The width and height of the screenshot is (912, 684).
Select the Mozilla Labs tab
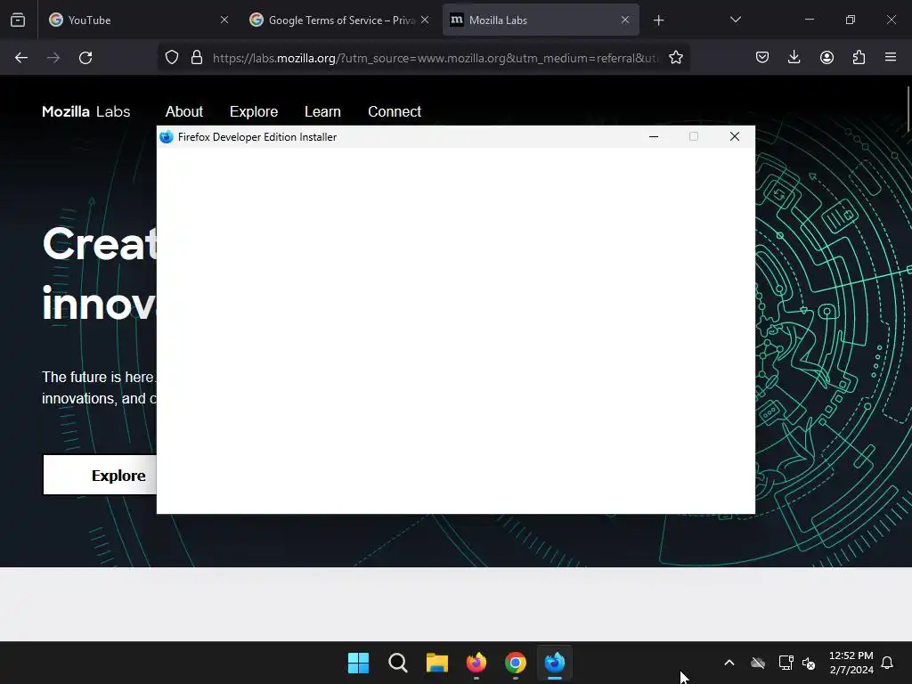pyautogui.click(x=541, y=20)
